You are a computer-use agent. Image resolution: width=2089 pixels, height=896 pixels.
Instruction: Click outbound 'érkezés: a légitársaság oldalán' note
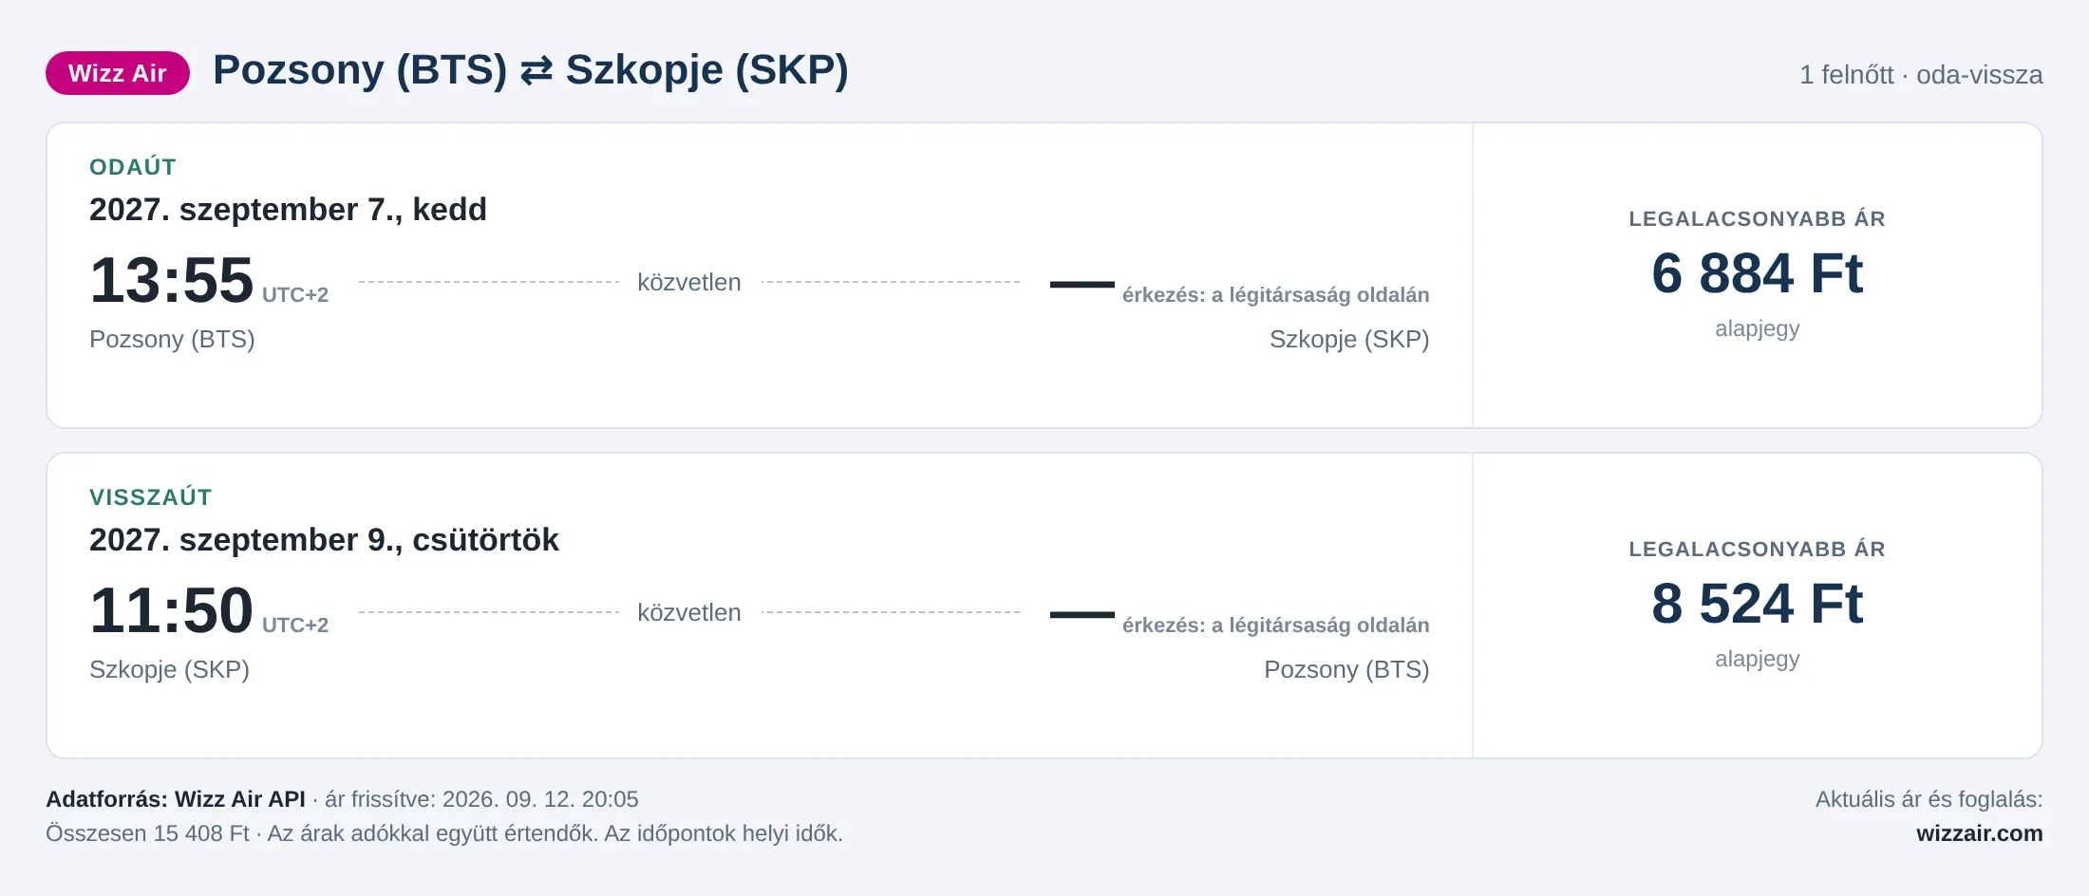(1275, 295)
